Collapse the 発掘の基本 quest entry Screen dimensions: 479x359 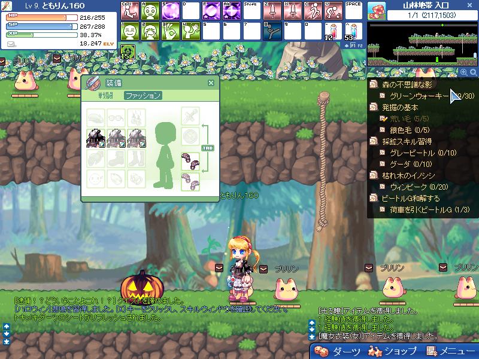373,107
